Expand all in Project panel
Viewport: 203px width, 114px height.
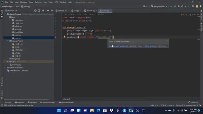pos(39,10)
